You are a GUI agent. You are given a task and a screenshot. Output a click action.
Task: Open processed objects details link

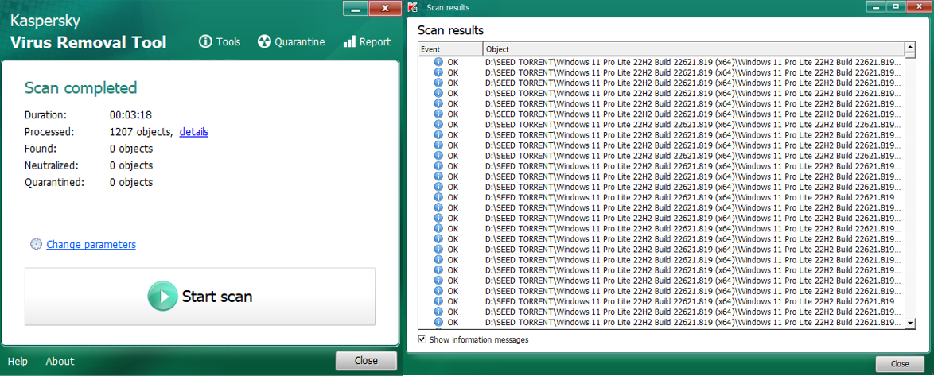click(193, 132)
